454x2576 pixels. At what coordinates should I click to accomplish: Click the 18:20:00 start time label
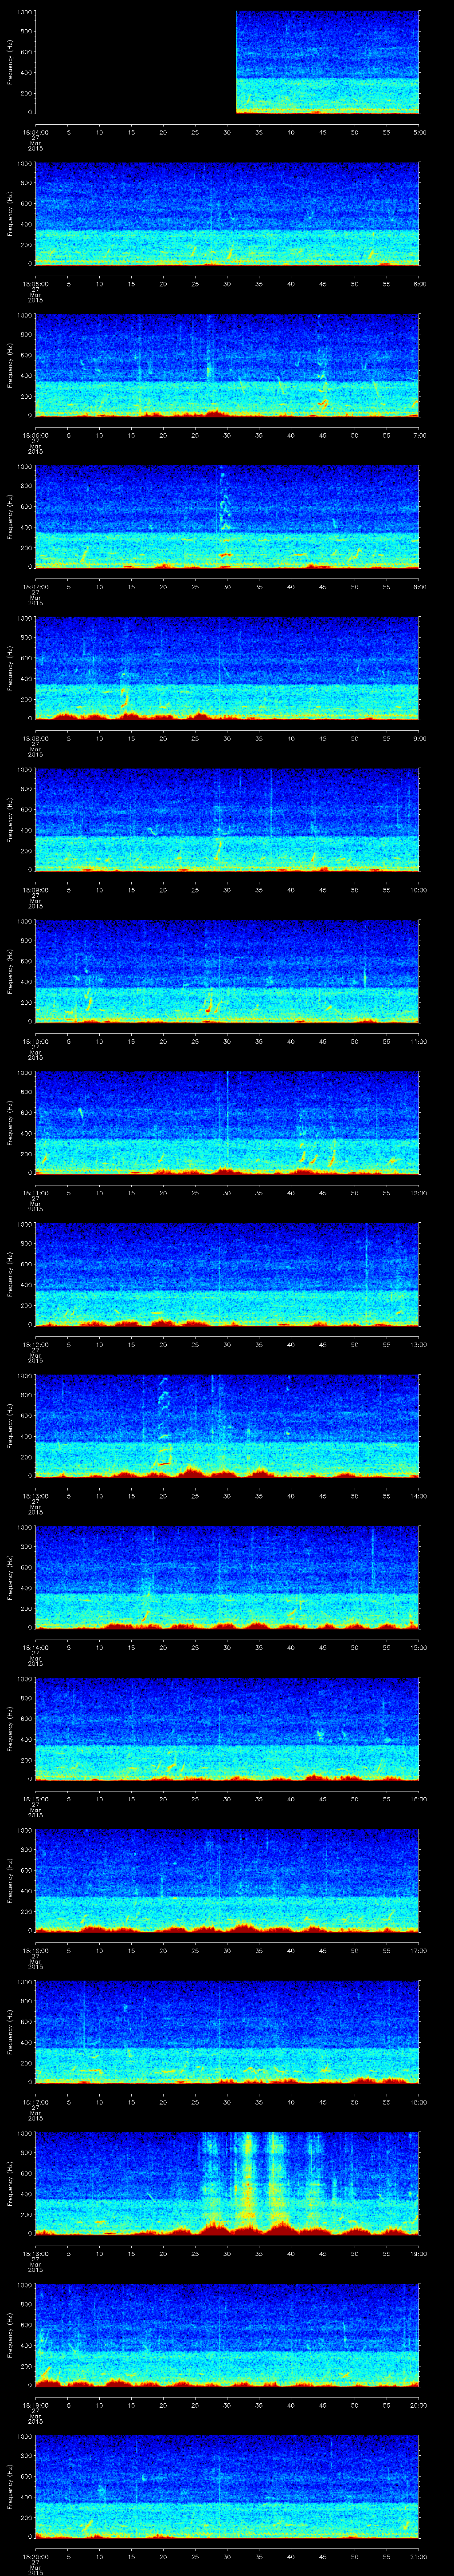[35, 2556]
